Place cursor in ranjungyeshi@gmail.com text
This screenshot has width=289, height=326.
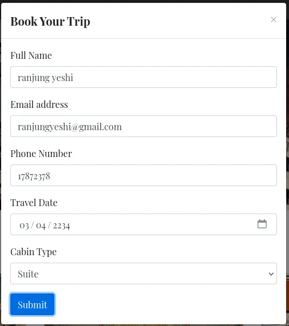pos(70,127)
